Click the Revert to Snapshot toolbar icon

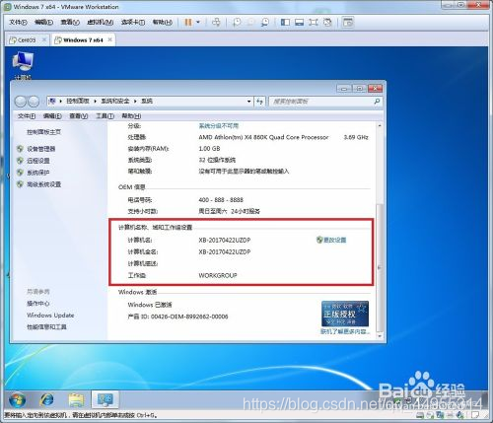(x=250, y=23)
